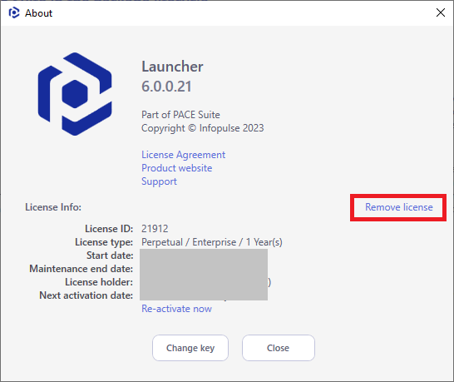Click the Launcher product name
The image size is (454, 382).
[172, 67]
